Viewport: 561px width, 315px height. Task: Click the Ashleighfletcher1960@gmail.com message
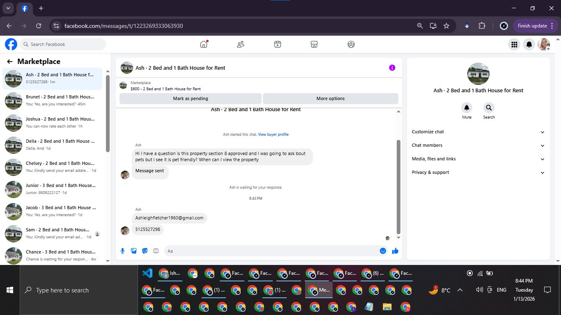(x=169, y=218)
